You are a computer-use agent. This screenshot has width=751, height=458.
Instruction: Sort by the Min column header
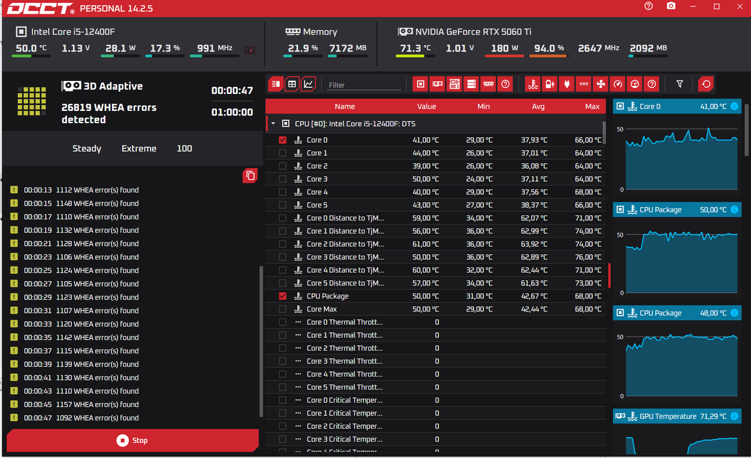coord(483,107)
